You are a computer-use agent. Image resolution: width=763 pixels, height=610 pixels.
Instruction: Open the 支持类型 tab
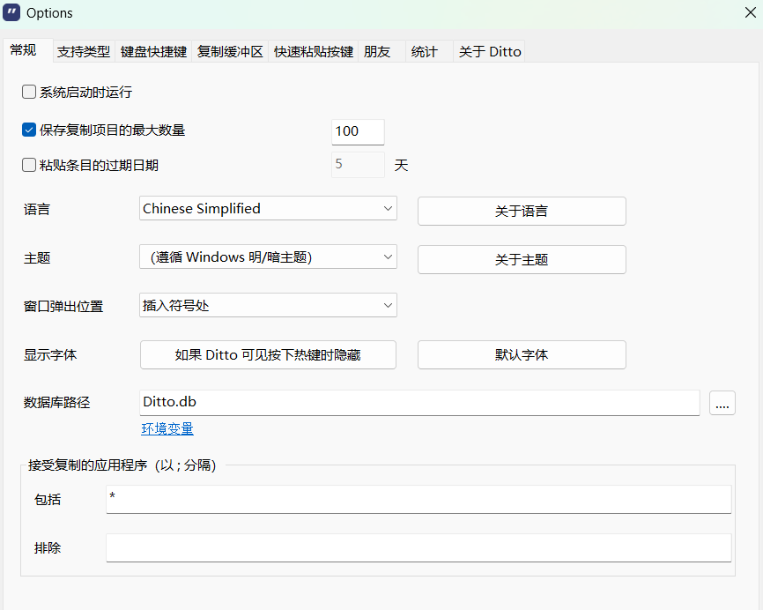point(84,52)
